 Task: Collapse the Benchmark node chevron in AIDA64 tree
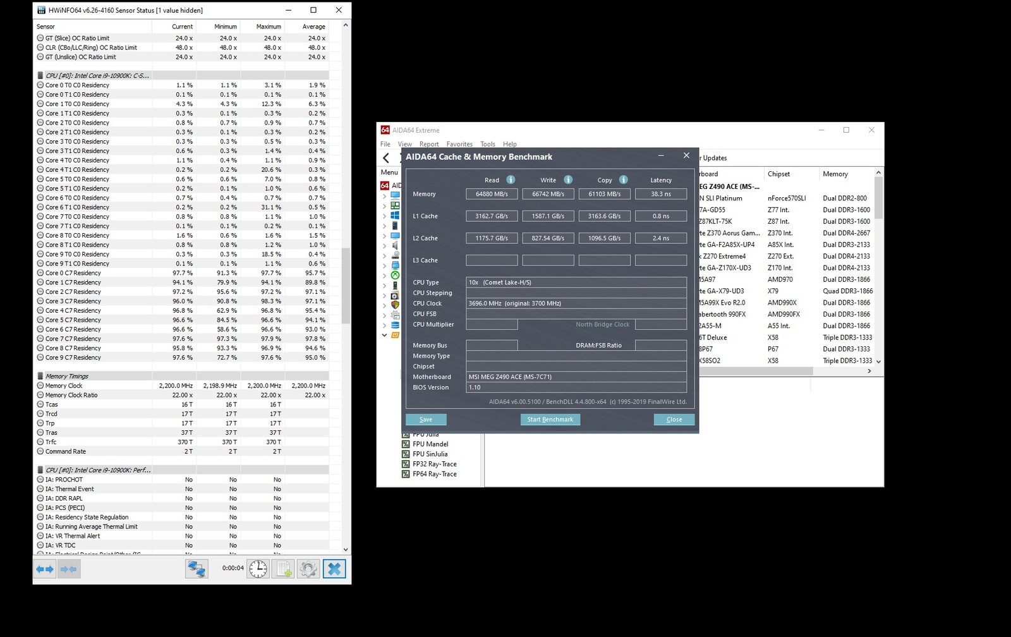(x=384, y=336)
